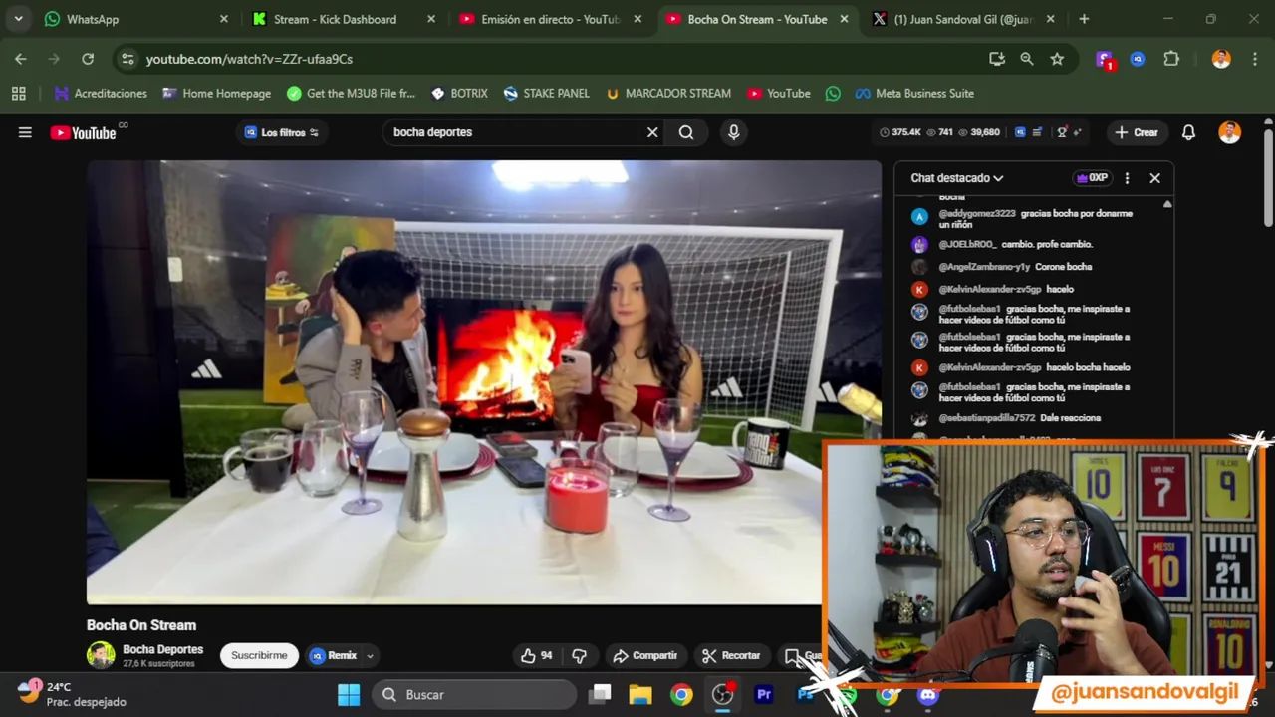
Task: Click the trophy icon in header stats bar
Action: 1062,132
